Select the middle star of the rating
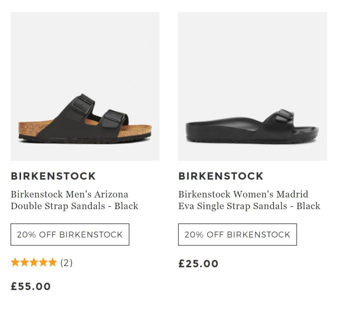The image size is (337, 328). (34, 262)
